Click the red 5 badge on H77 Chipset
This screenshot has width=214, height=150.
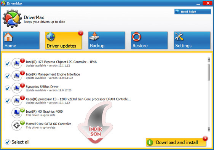point(22,60)
